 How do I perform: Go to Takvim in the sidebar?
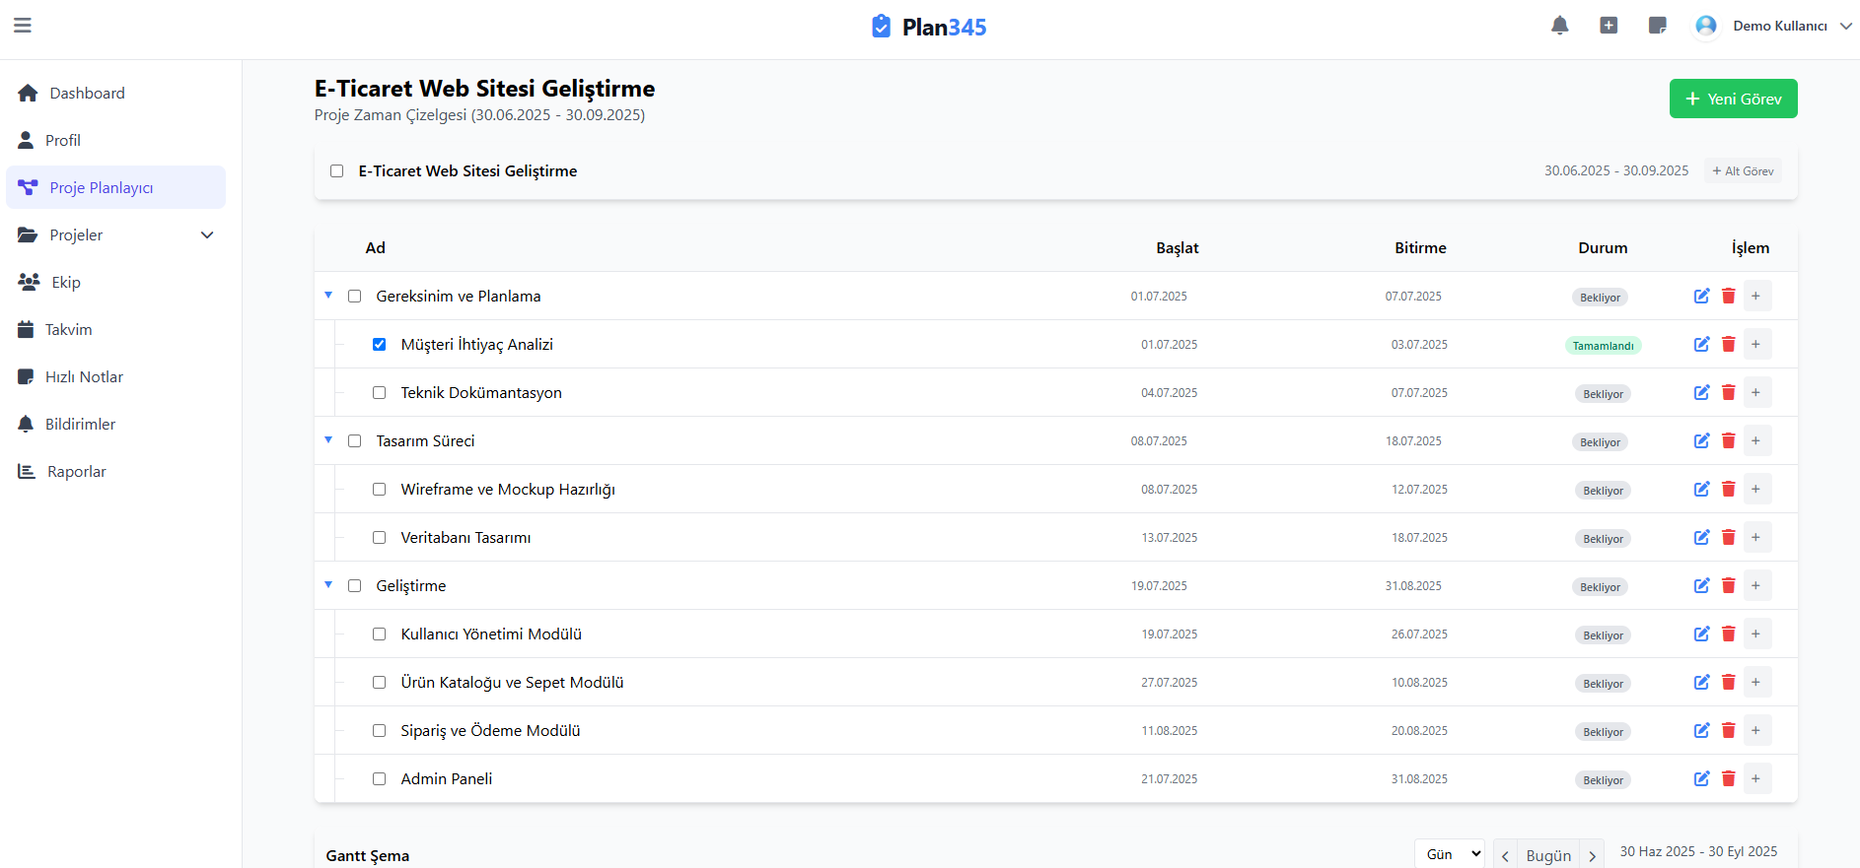(68, 329)
